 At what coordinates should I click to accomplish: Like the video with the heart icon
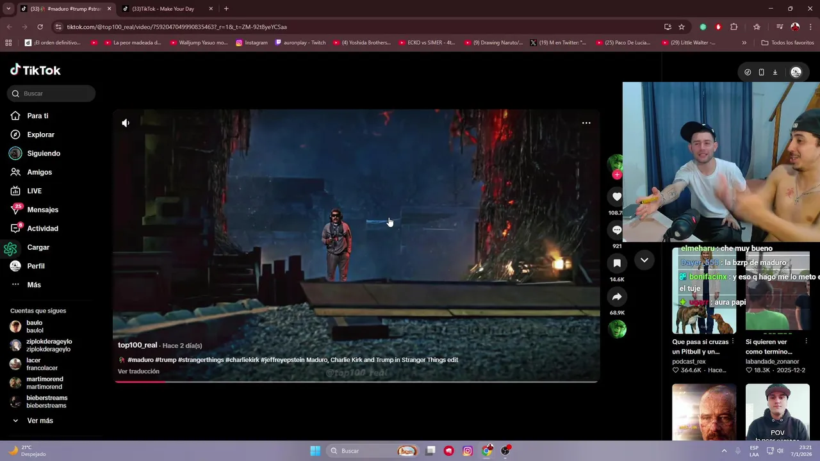617,197
